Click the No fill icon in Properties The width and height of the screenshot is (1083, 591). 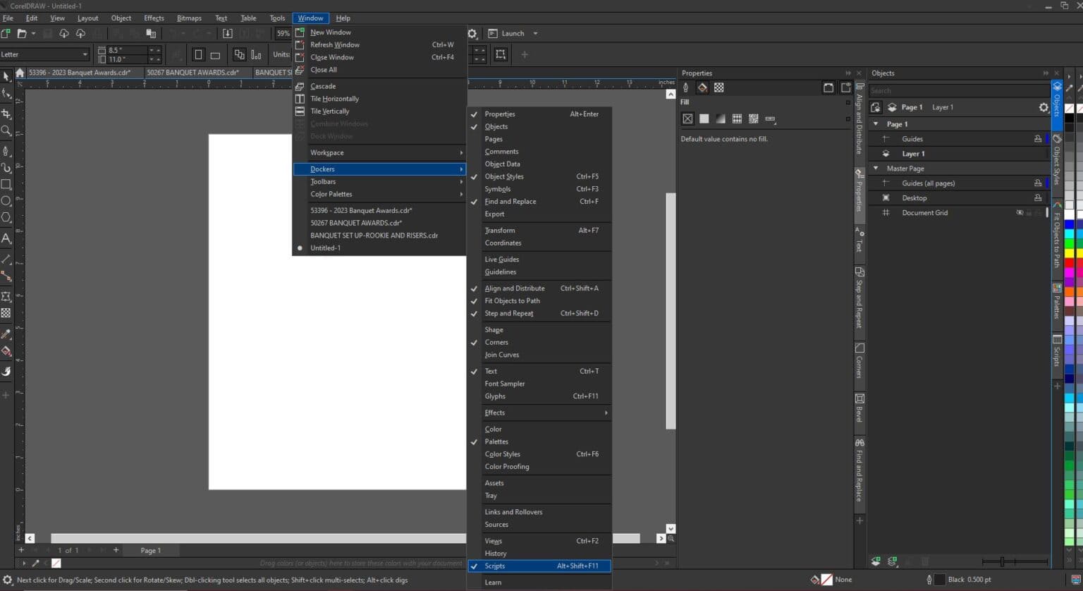(x=687, y=118)
